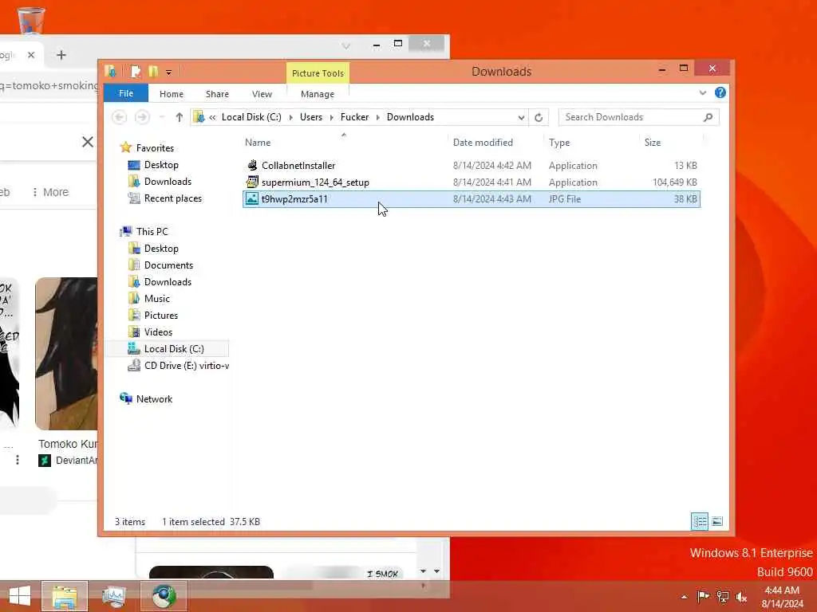
Task: Open the File menu in Explorer
Action: [x=125, y=94]
